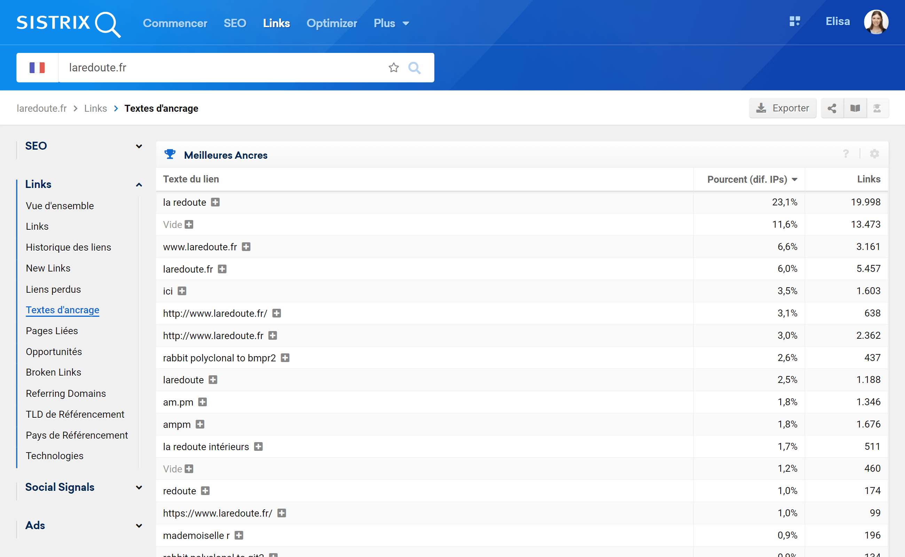Open Opportunités in sidebar
The image size is (905, 557).
click(54, 352)
